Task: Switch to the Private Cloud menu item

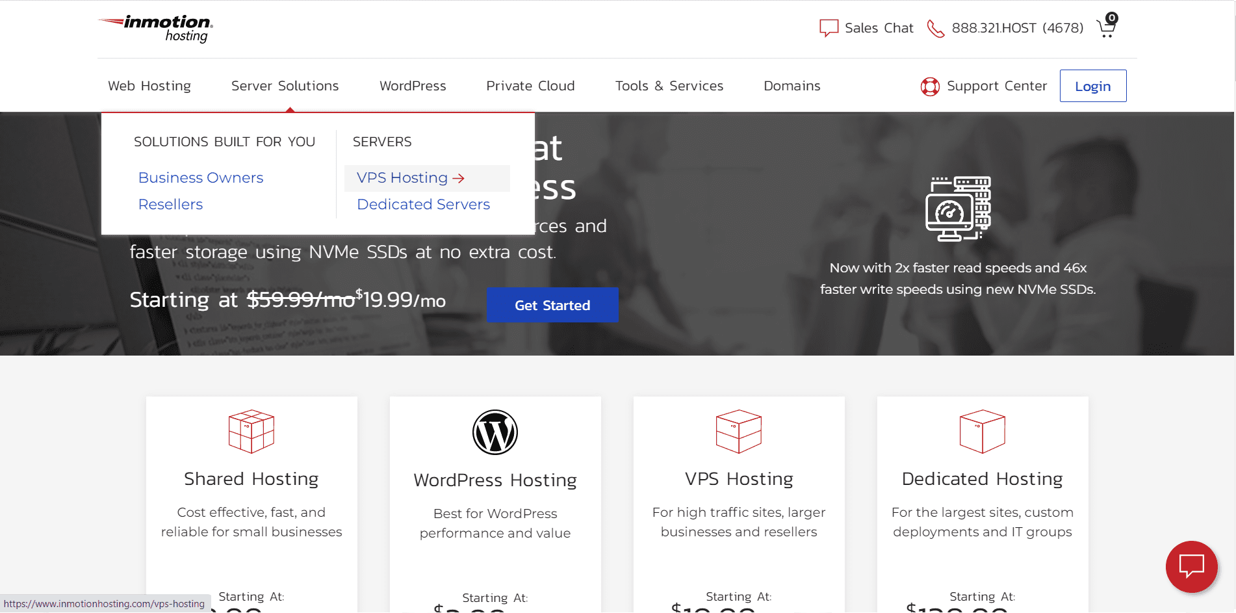Action: [x=530, y=85]
